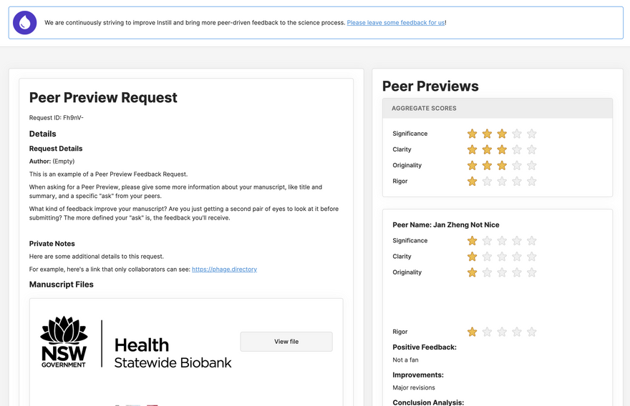Click the first star of aggregate Rigor

pos(472,182)
